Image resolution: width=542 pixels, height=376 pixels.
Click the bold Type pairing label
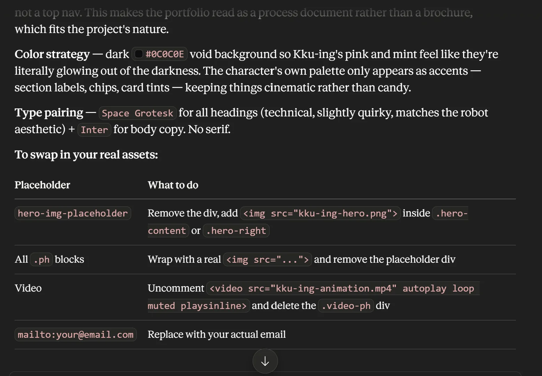tap(49, 113)
